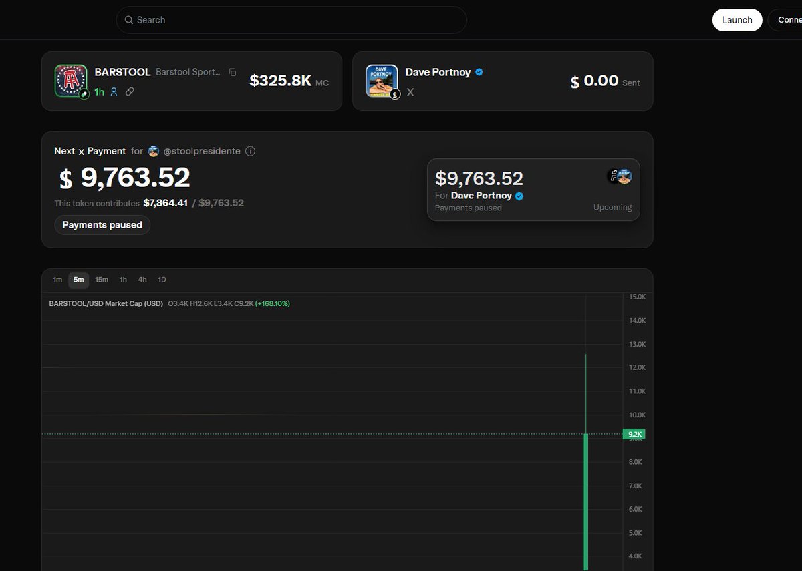Select the 5m chart timeframe
Image resolution: width=802 pixels, height=571 pixels.
[x=79, y=280]
